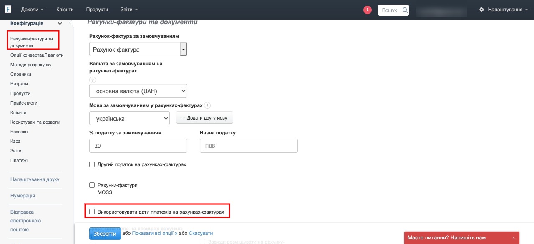
Task: Open Користувачі та дозволи
Action: coord(35,122)
